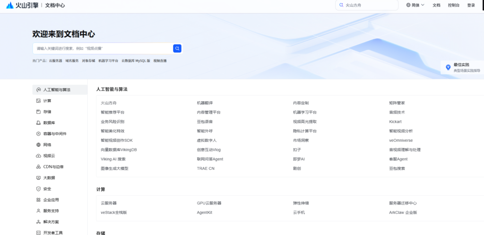Open 向量数据库VikingDB documentation link
The height and width of the screenshot is (235, 484).
coord(119,150)
